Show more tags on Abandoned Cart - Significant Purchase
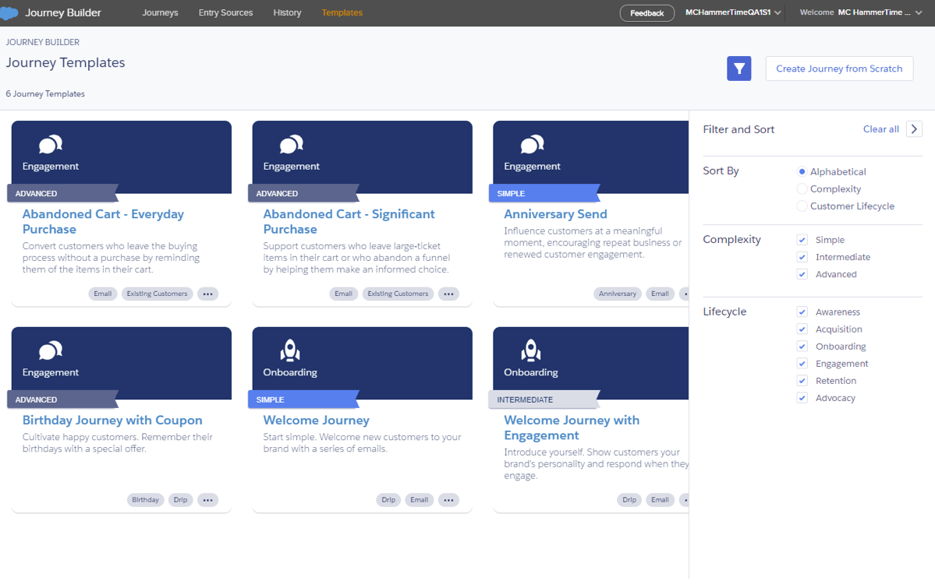Viewport: 935px width, 588px height. point(448,294)
